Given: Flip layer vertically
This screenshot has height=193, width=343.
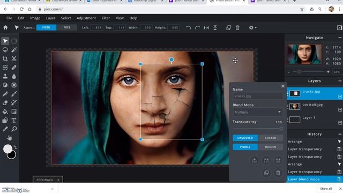Looking at the screenshot, I should [215, 27].
